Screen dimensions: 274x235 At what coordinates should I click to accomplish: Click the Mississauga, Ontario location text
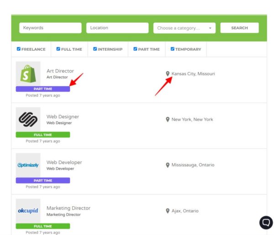pos(193,165)
